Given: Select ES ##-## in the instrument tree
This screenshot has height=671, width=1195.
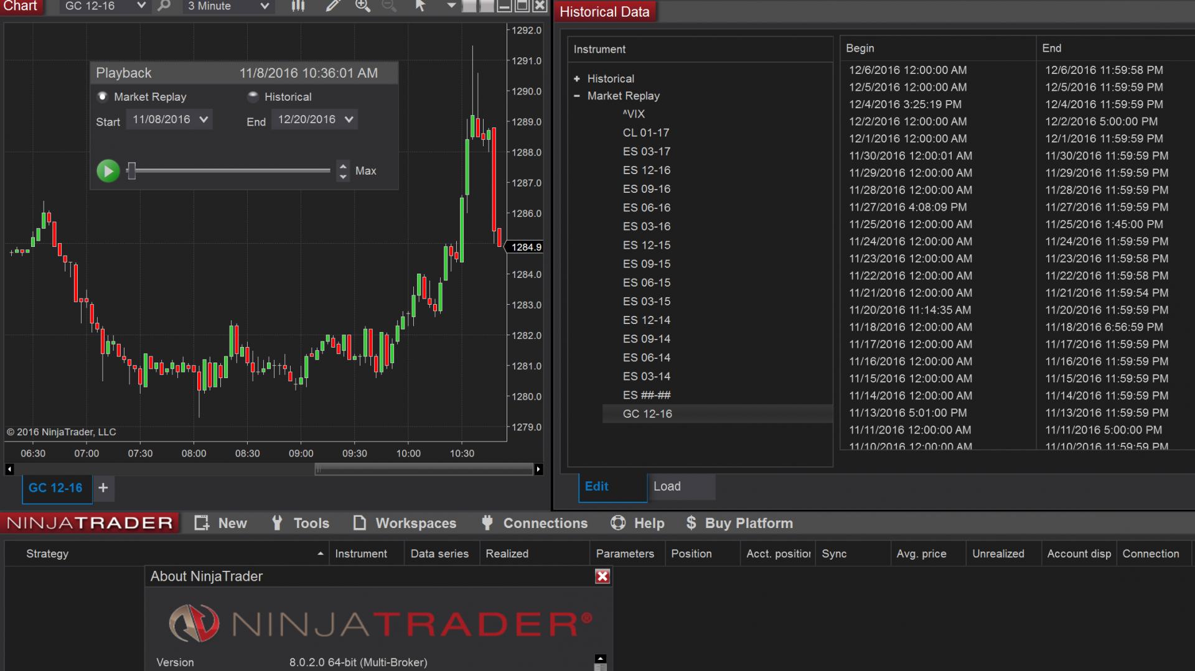Looking at the screenshot, I should [x=647, y=395].
